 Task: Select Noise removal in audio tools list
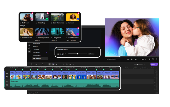coord(36,43)
